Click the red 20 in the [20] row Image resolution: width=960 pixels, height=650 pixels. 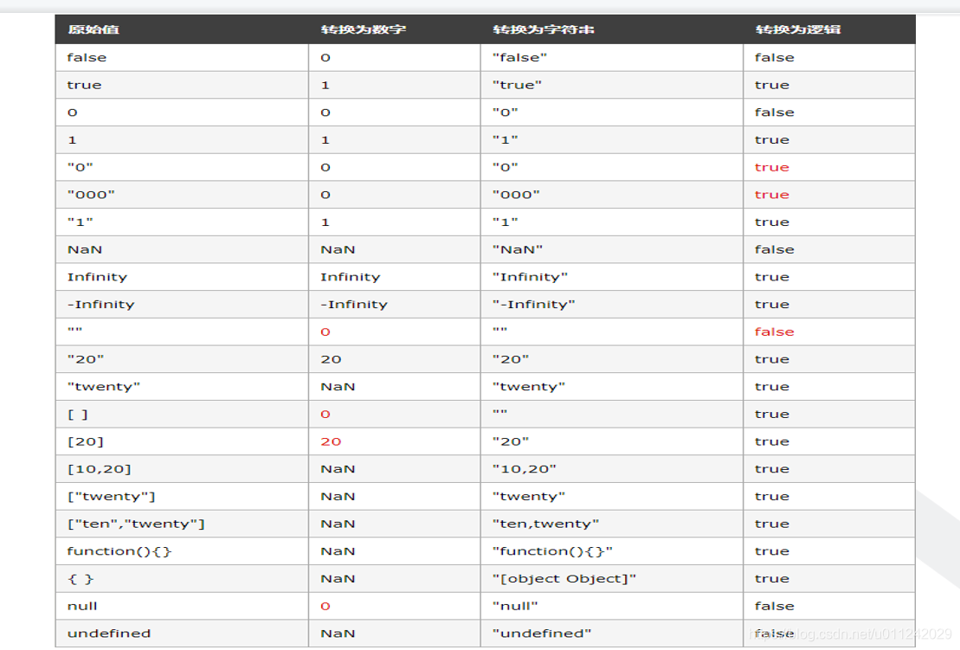coord(331,441)
